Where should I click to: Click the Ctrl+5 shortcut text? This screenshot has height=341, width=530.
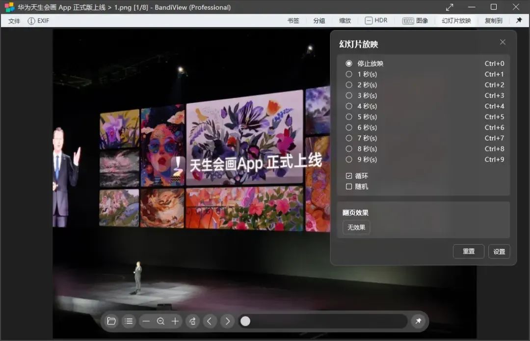(494, 117)
